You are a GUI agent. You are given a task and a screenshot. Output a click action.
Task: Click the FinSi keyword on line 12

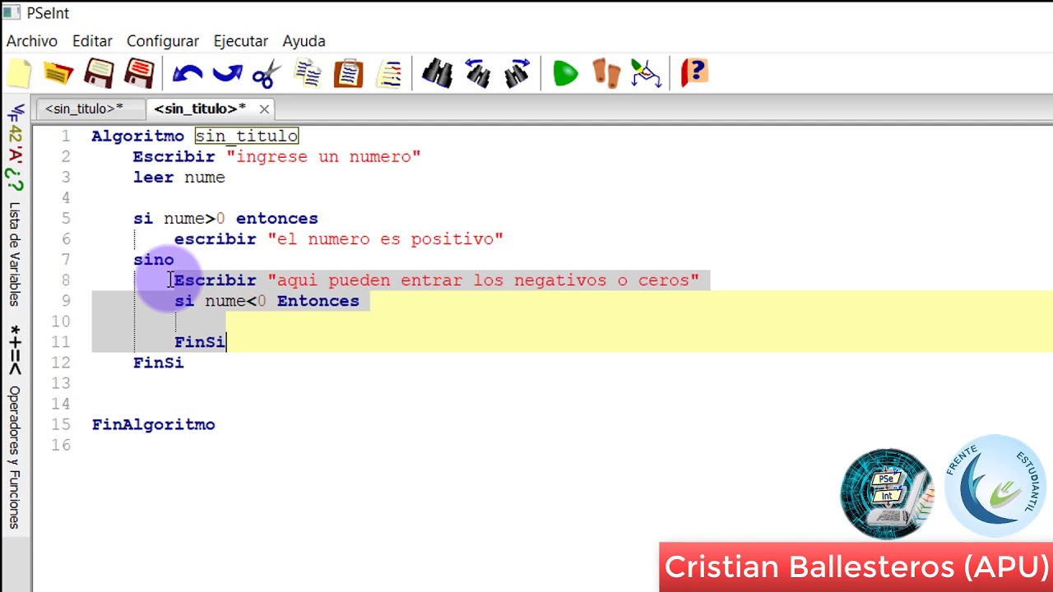tap(159, 362)
